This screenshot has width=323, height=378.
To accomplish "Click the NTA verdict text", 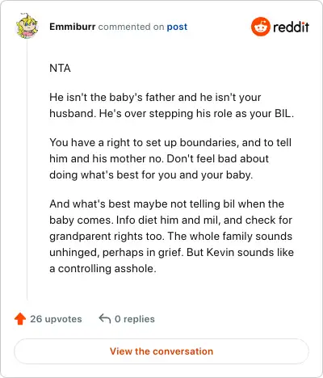I will (x=60, y=68).
